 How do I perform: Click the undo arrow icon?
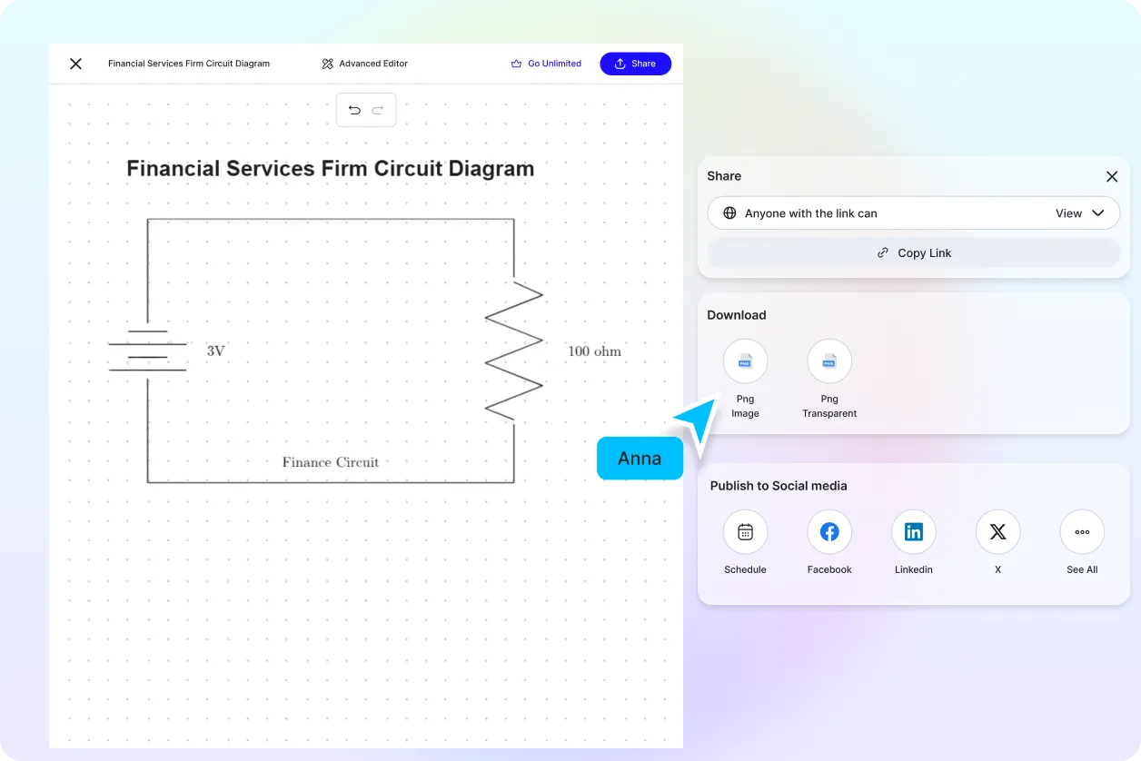tap(354, 110)
